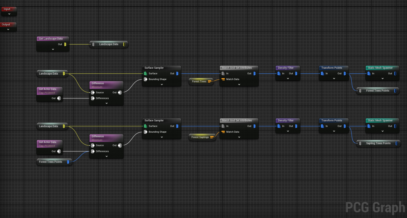Image resolution: width=407 pixels, height=218 pixels.
Task: Click the In pin of the top-row Density Filter
Action: click(x=279, y=74)
